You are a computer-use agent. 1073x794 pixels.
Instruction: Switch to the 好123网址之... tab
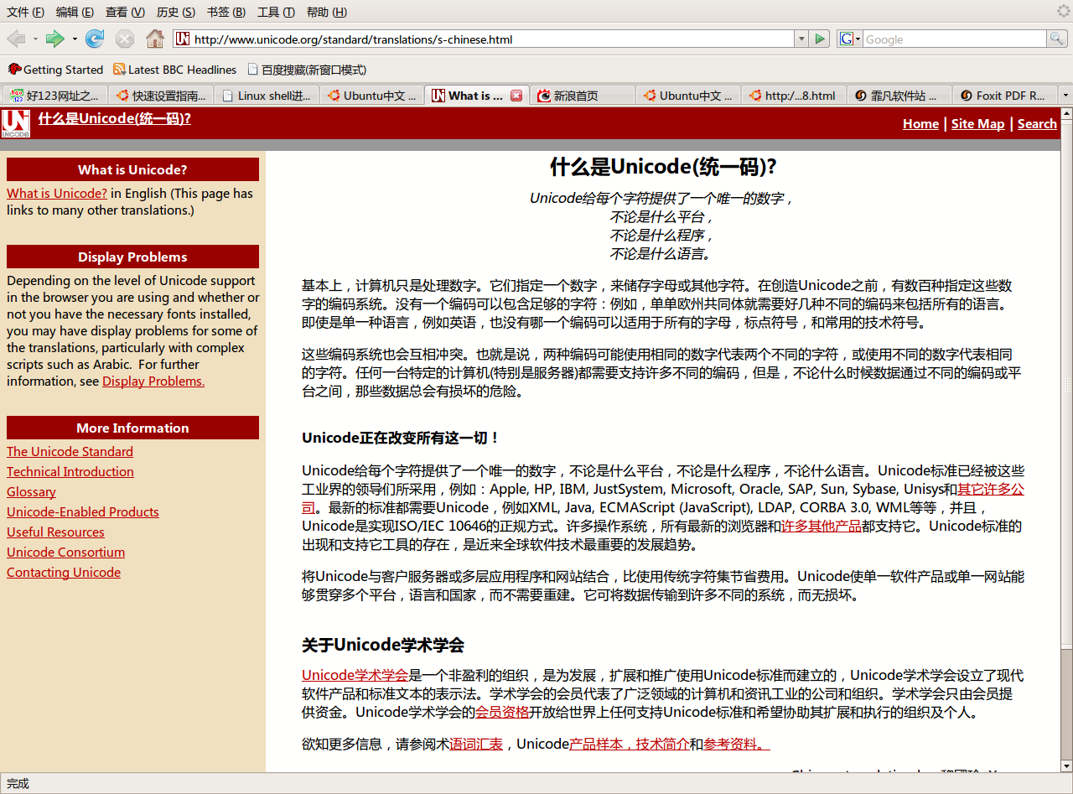pyautogui.click(x=56, y=96)
